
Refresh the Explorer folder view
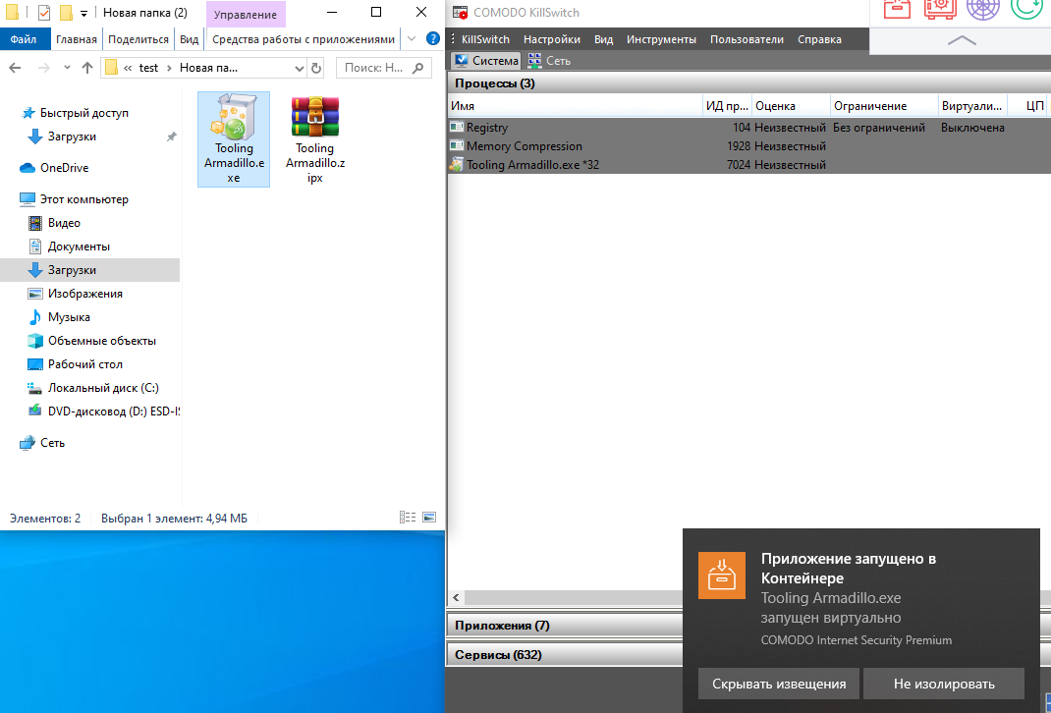click(315, 68)
